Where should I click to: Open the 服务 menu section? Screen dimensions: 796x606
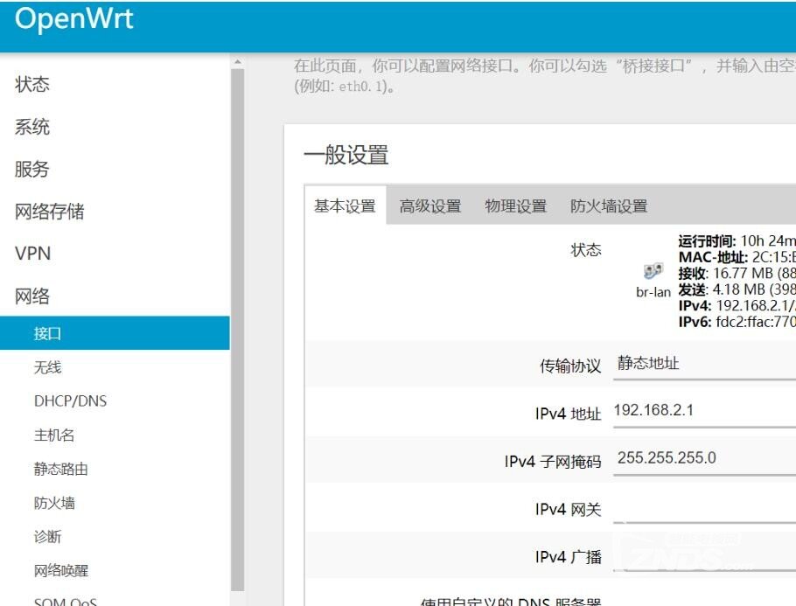point(32,169)
